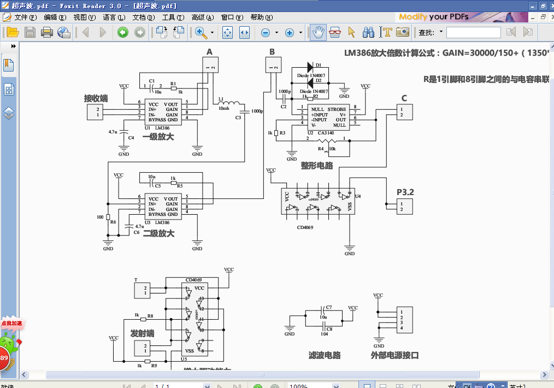Screen dimensions: 554x388
Task: Click the Modify your PDFs banner
Action: [461, 17]
